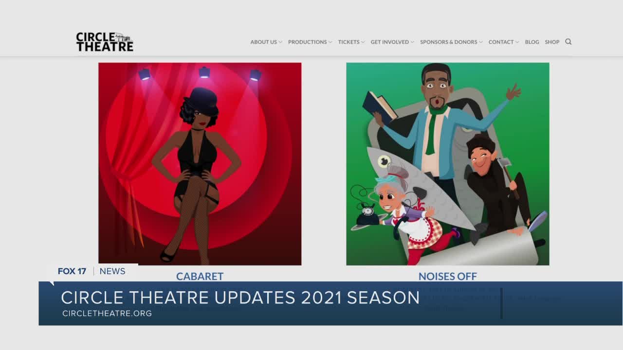Select the Noises Off poster image
This screenshot has height=350, width=623.
coord(448,164)
